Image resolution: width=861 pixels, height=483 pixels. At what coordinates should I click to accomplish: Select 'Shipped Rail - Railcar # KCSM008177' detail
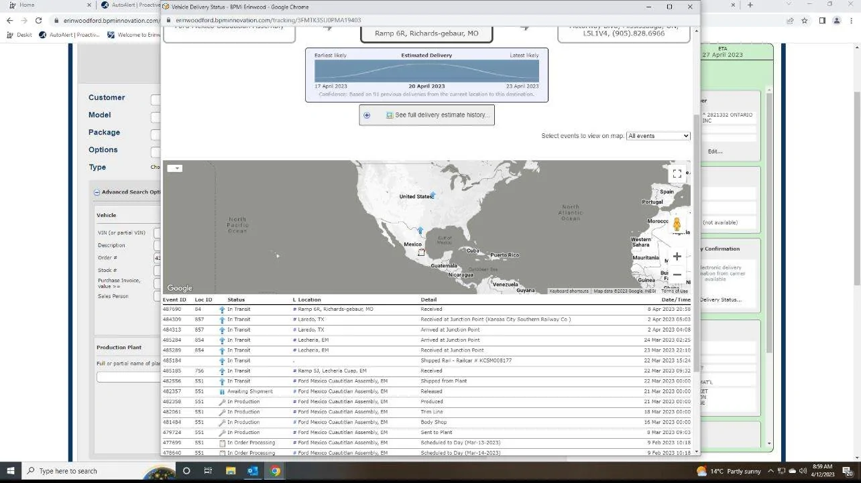coord(466,360)
